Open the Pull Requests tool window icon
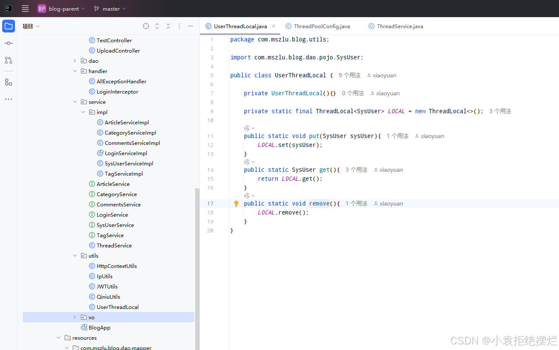 pyautogui.click(x=9, y=60)
